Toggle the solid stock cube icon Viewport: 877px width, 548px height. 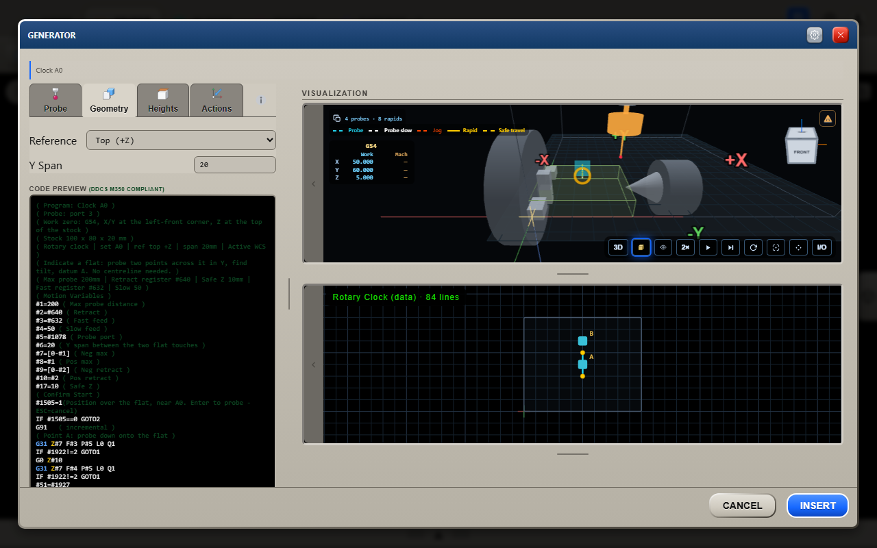641,247
